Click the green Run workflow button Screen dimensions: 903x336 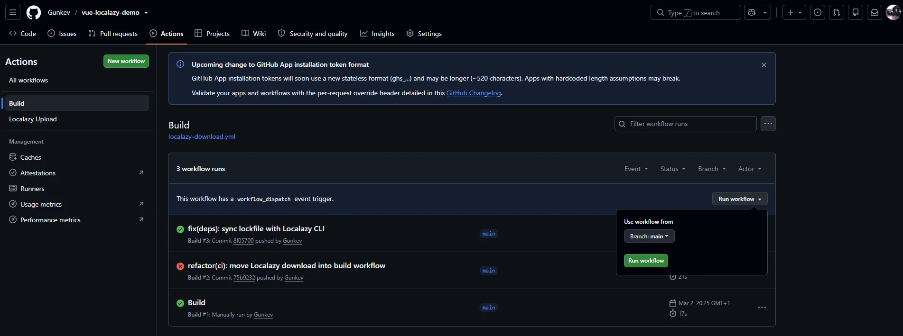click(646, 261)
